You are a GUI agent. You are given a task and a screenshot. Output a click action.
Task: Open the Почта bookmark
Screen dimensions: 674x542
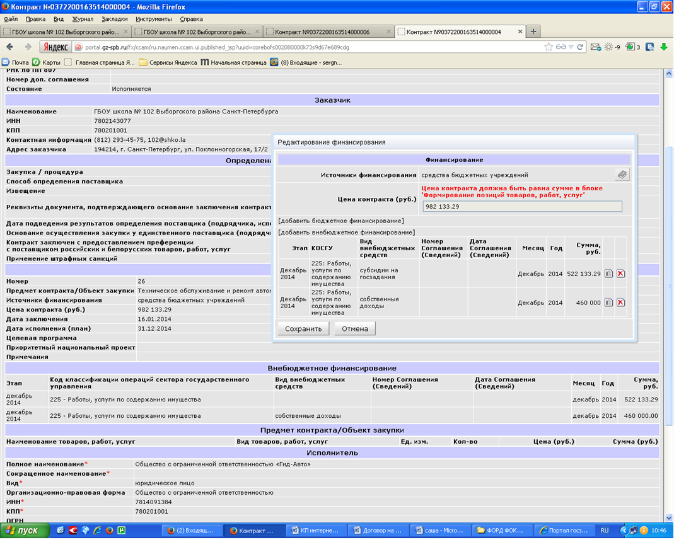pos(16,62)
